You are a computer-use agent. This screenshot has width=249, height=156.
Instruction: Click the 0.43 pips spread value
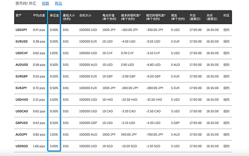[39, 123]
